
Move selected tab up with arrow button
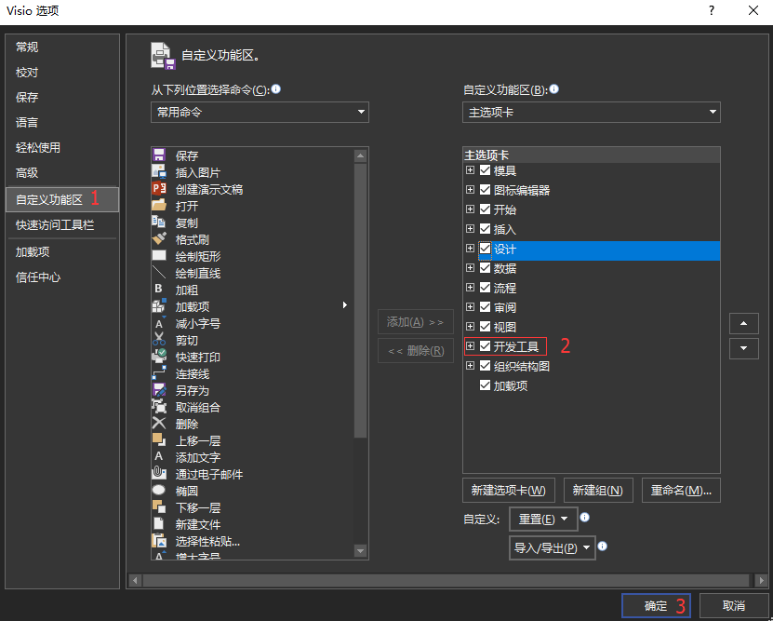[744, 324]
